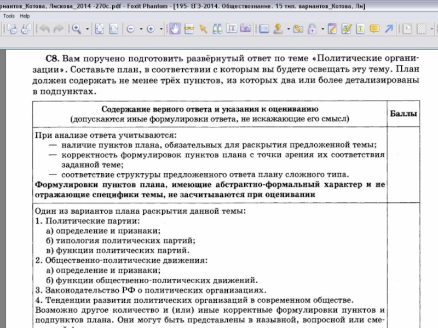Click the second page-split icon in toolbar
Viewport: 438px width, 328px height.
[26, 29]
